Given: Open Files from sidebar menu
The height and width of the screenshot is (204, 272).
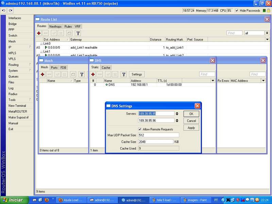Looking at the screenshot, I should point(11,82).
